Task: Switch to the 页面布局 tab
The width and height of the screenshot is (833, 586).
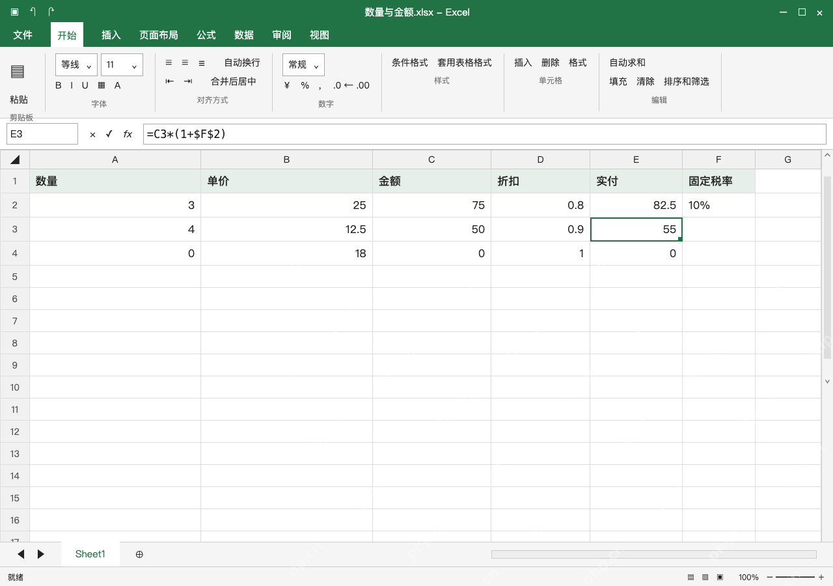Action: click(159, 35)
